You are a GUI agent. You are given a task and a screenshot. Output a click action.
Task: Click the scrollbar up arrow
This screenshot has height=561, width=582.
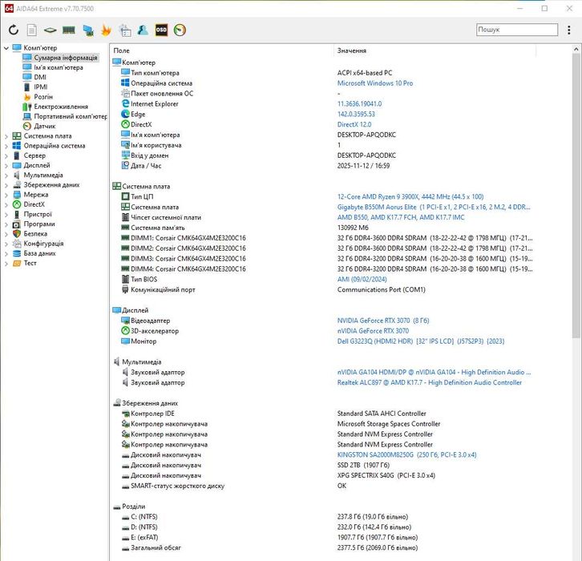(576, 49)
